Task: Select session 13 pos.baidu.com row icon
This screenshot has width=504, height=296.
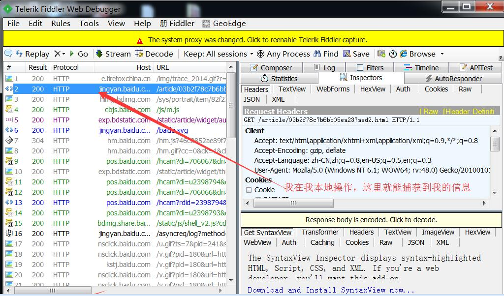Action: [9, 203]
